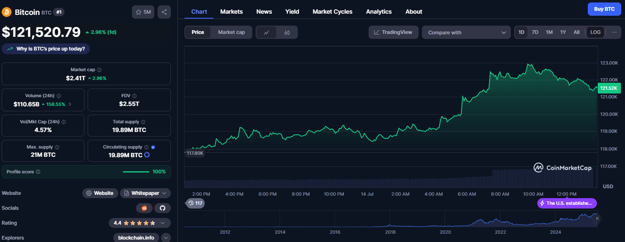Click the Vol/Mkt Cap info icon
The height and width of the screenshot is (242, 625).
(x=64, y=122)
